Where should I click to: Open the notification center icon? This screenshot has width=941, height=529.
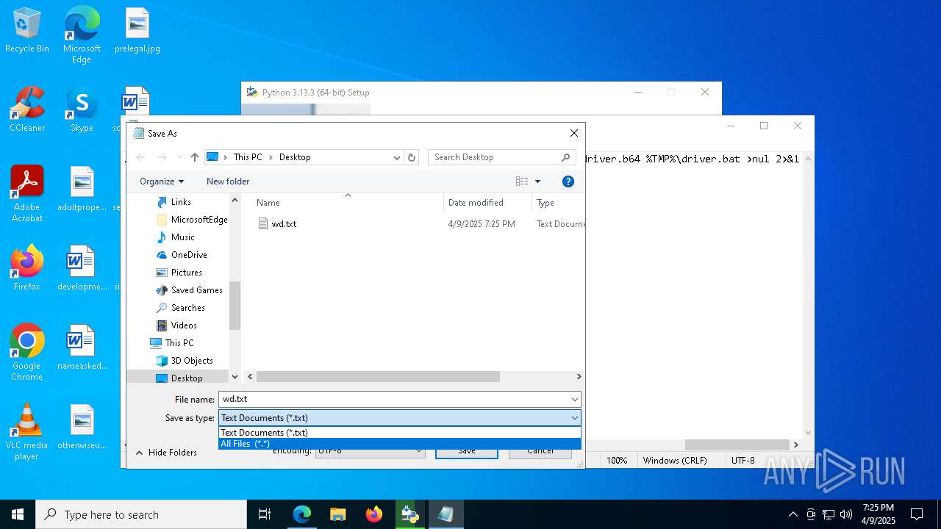[917, 514]
